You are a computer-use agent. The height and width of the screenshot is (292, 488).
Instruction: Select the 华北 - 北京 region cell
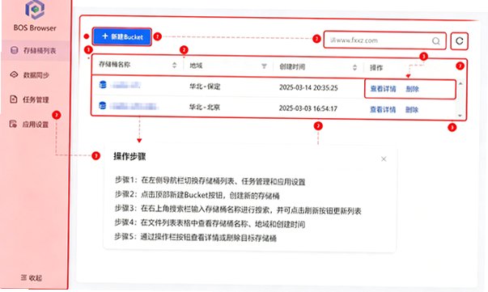point(205,107)
